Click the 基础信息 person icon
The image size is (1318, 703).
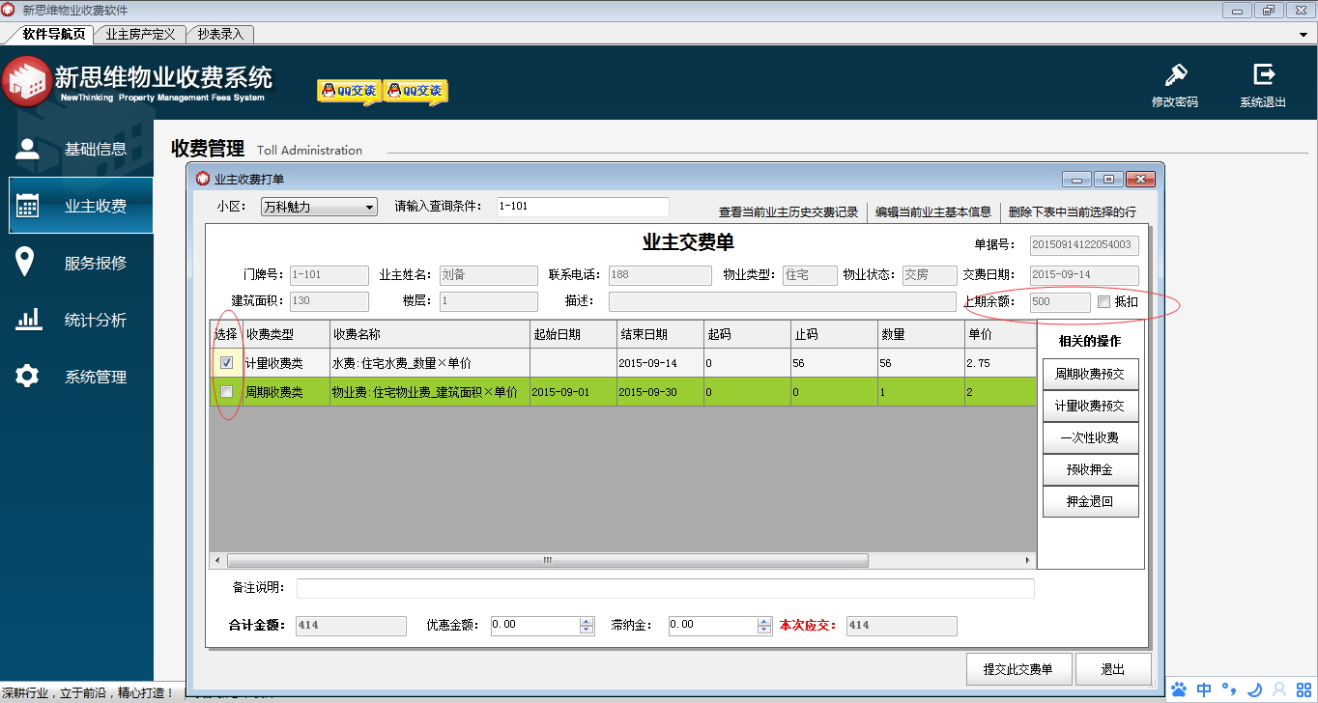tap(28, 149)
